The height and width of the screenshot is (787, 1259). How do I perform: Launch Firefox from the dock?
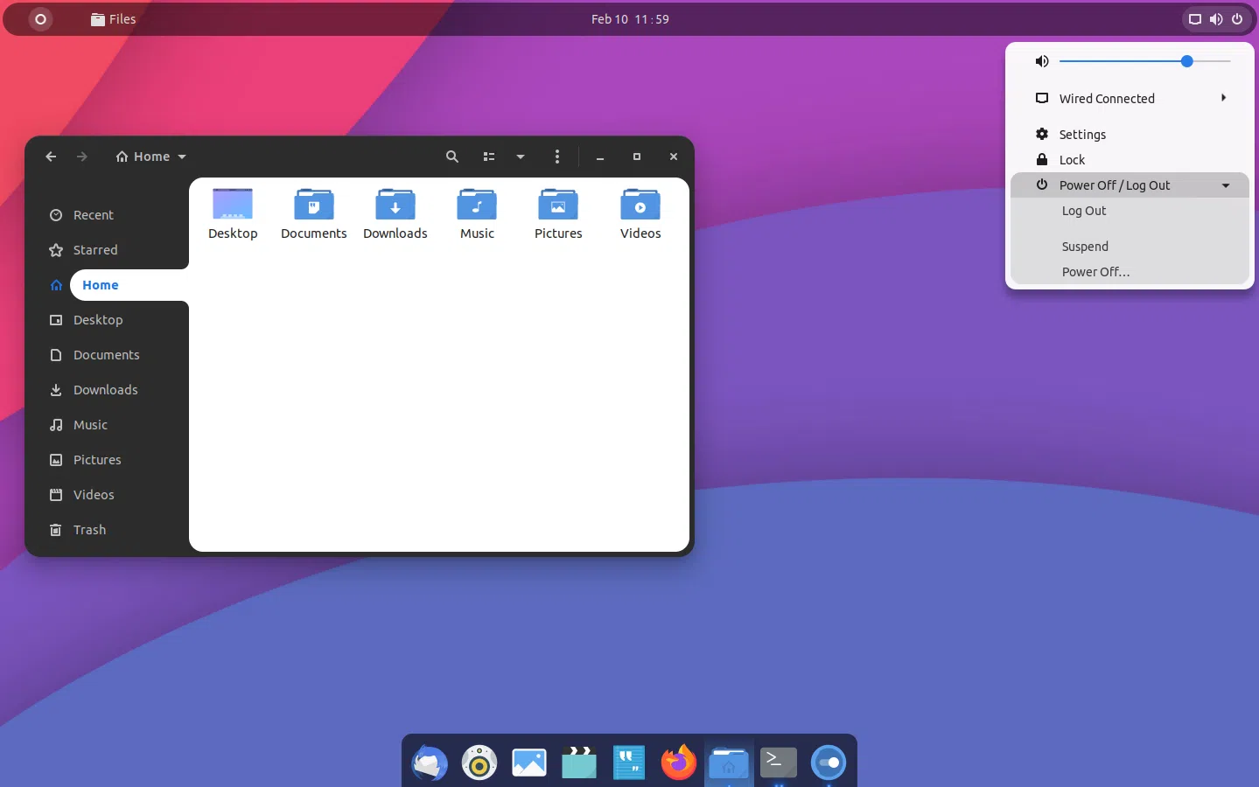tap(678, 763)
